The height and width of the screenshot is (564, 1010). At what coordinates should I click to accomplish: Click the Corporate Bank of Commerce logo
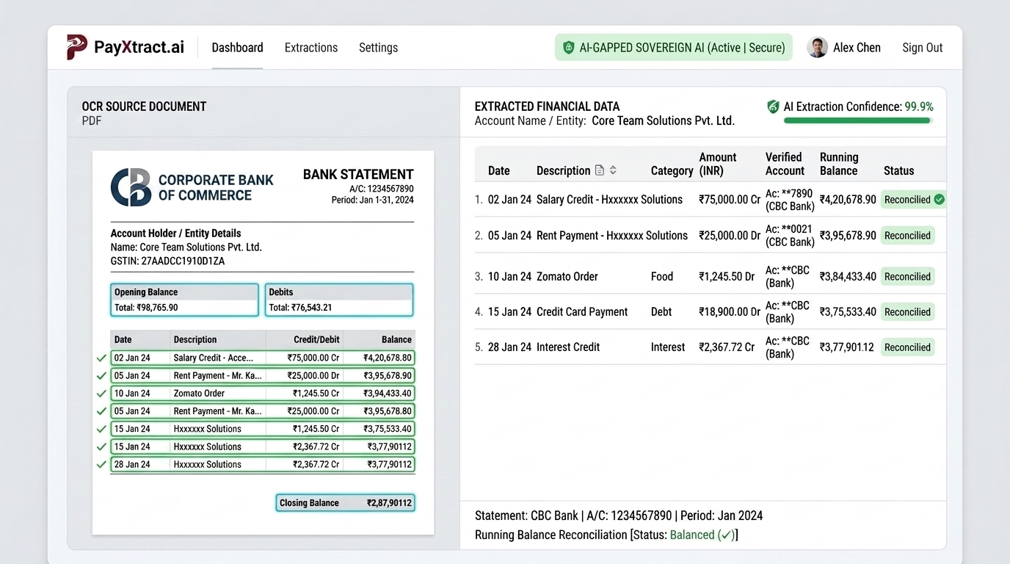(x=131, y=187)
